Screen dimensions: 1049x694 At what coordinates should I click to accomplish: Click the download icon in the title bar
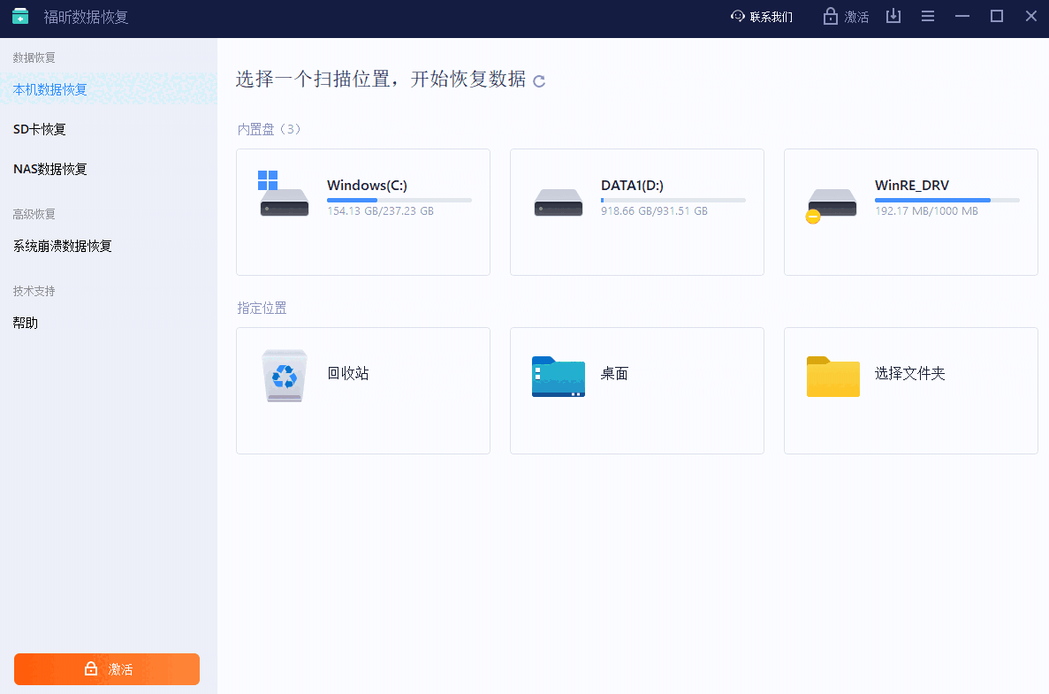click(893, 16)
